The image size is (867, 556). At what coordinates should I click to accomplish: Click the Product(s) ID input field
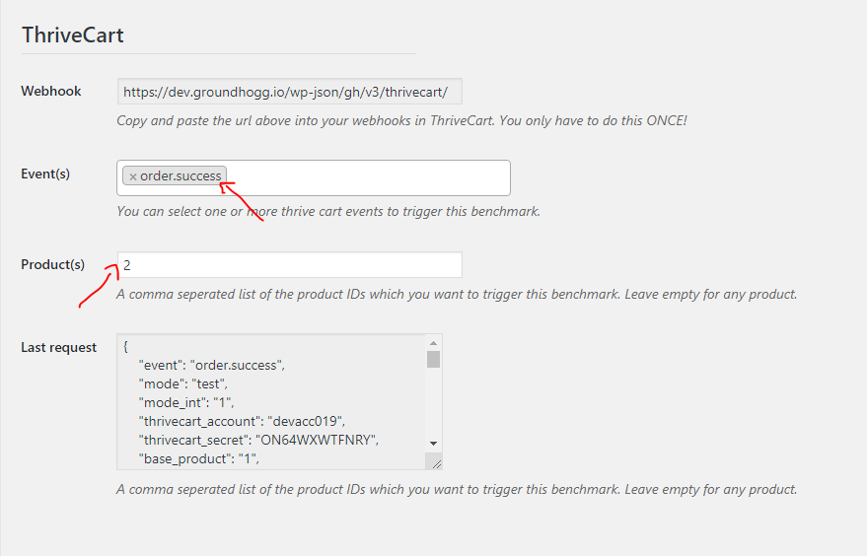(x=289, y=265)
